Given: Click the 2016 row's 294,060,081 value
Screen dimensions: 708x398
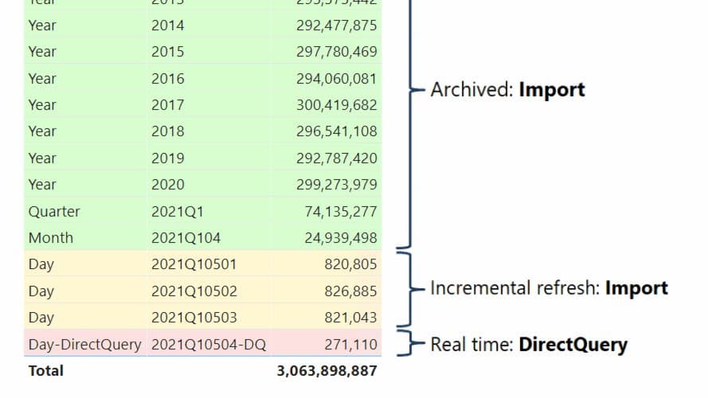Looking at the screenshot, I should [336, 79].
